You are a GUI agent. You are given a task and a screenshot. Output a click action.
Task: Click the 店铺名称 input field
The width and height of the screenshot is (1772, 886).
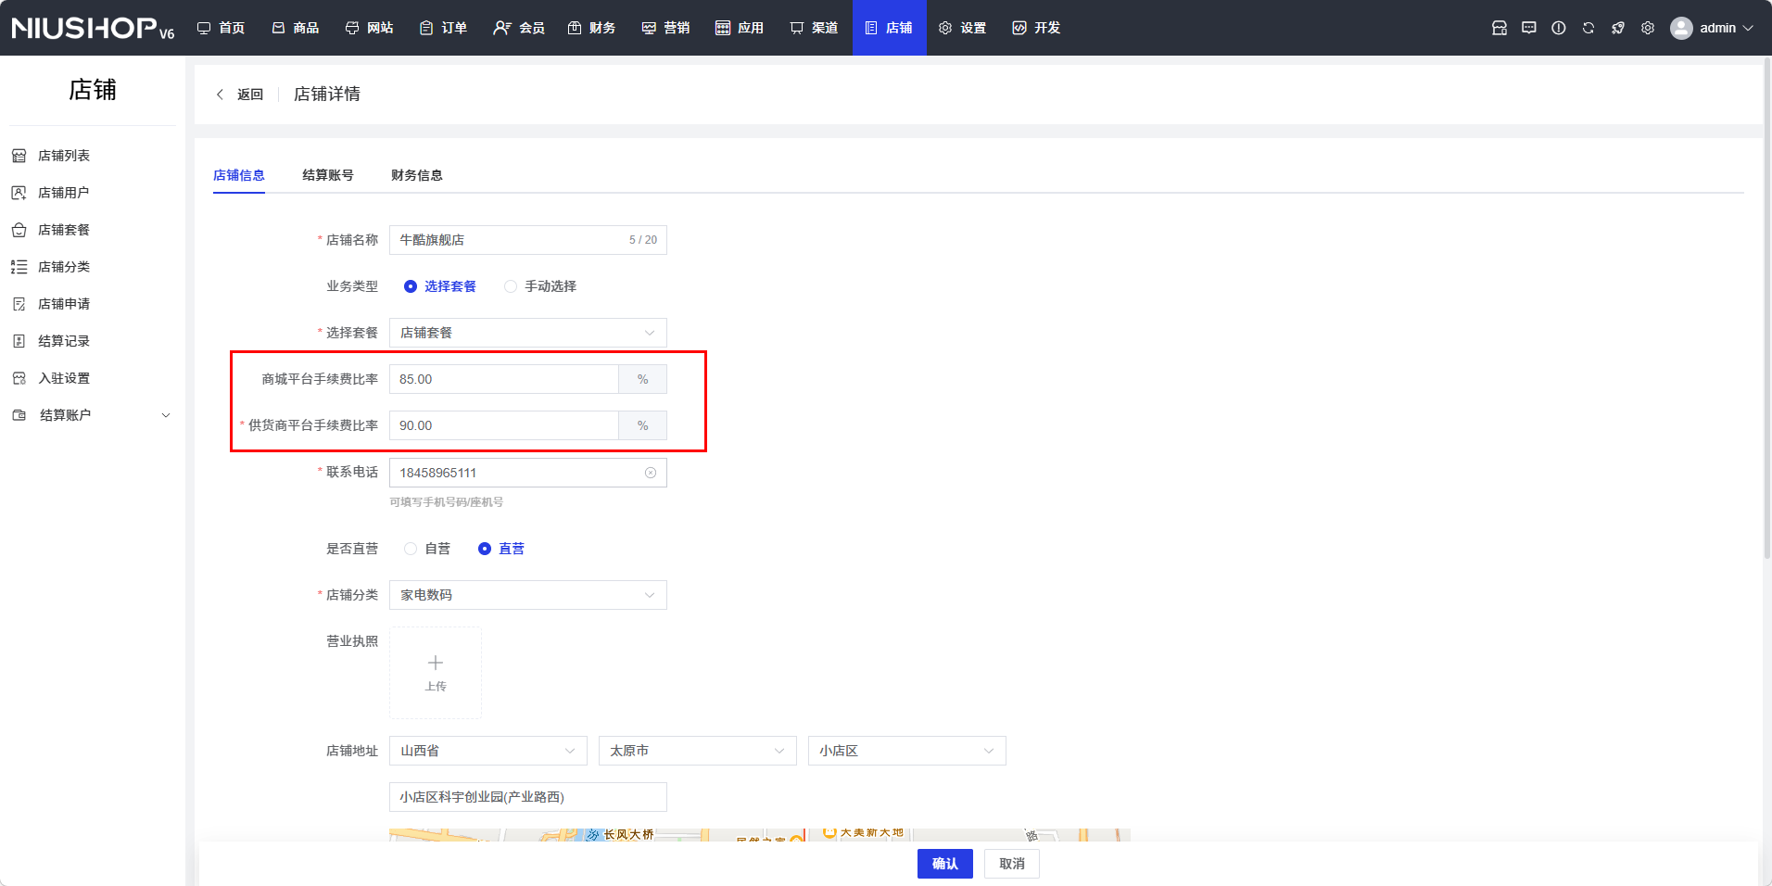(x=510, y=240)
